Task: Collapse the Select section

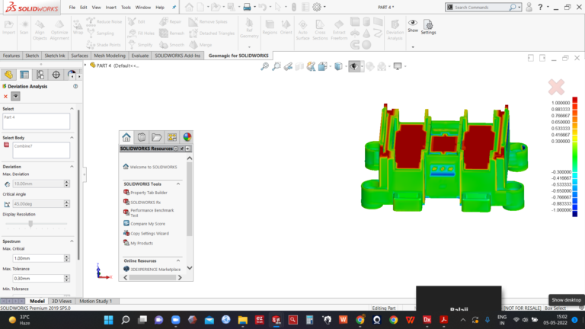Action: click(72, 109)
